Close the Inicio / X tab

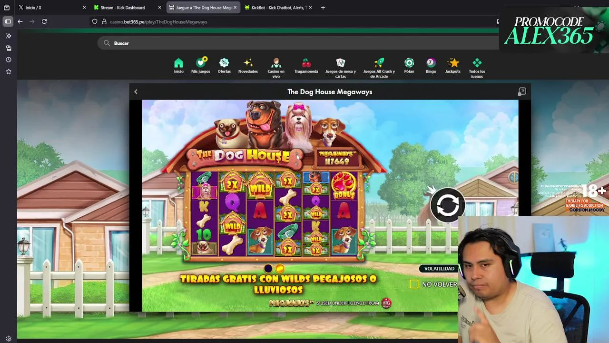[x=84, y=8]
